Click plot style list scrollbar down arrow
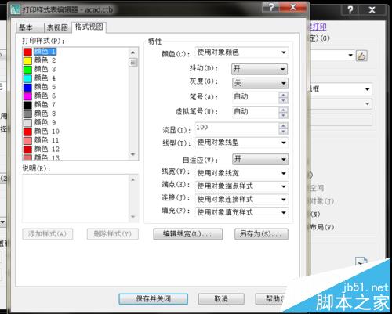 [133, 154]
